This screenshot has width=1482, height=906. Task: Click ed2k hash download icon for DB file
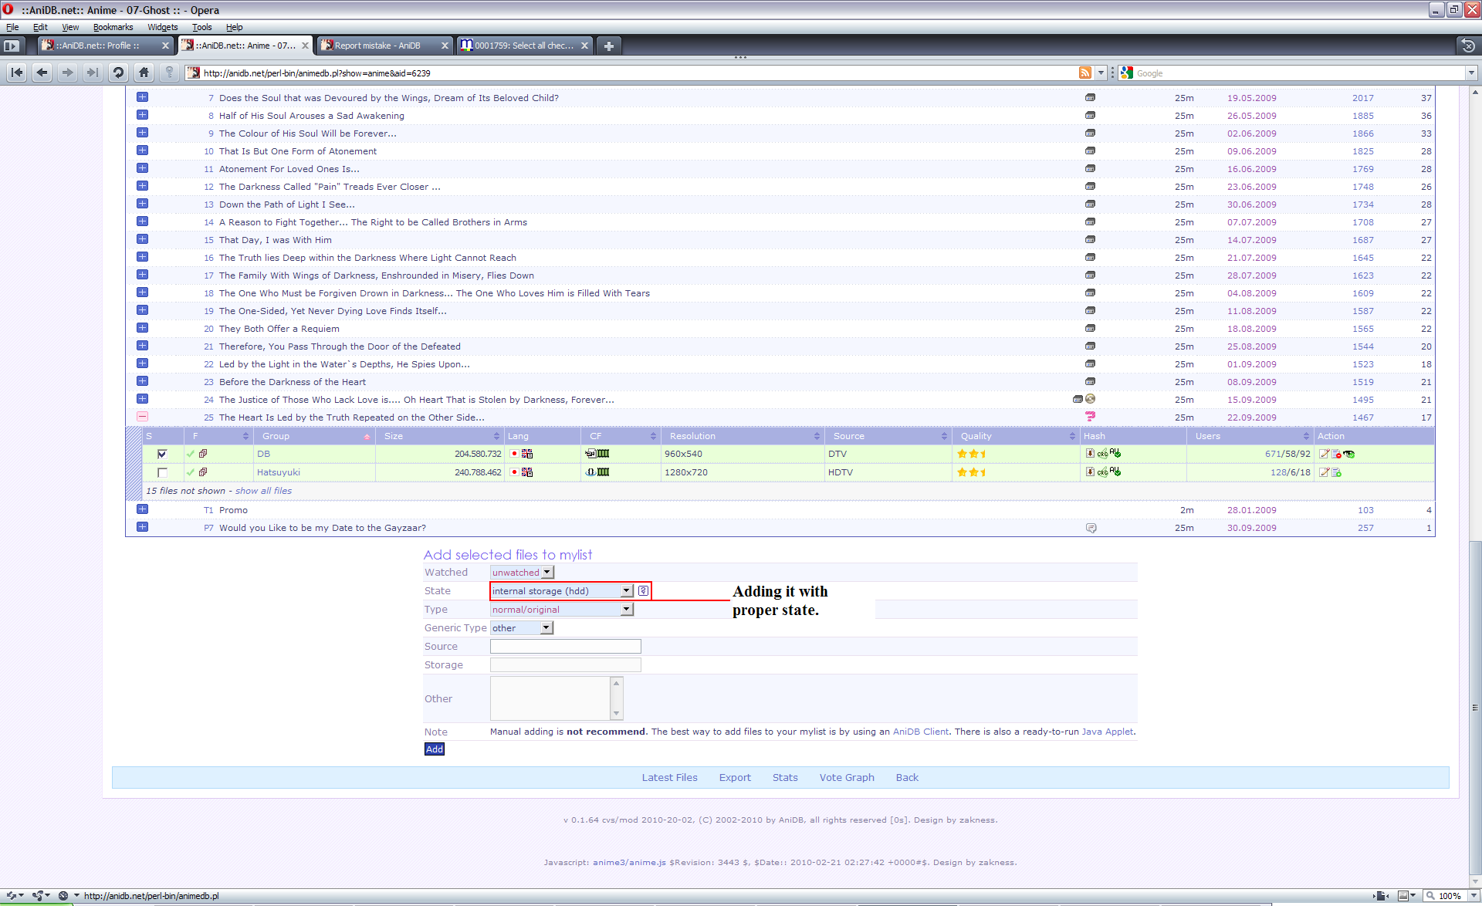(1090, 454)
